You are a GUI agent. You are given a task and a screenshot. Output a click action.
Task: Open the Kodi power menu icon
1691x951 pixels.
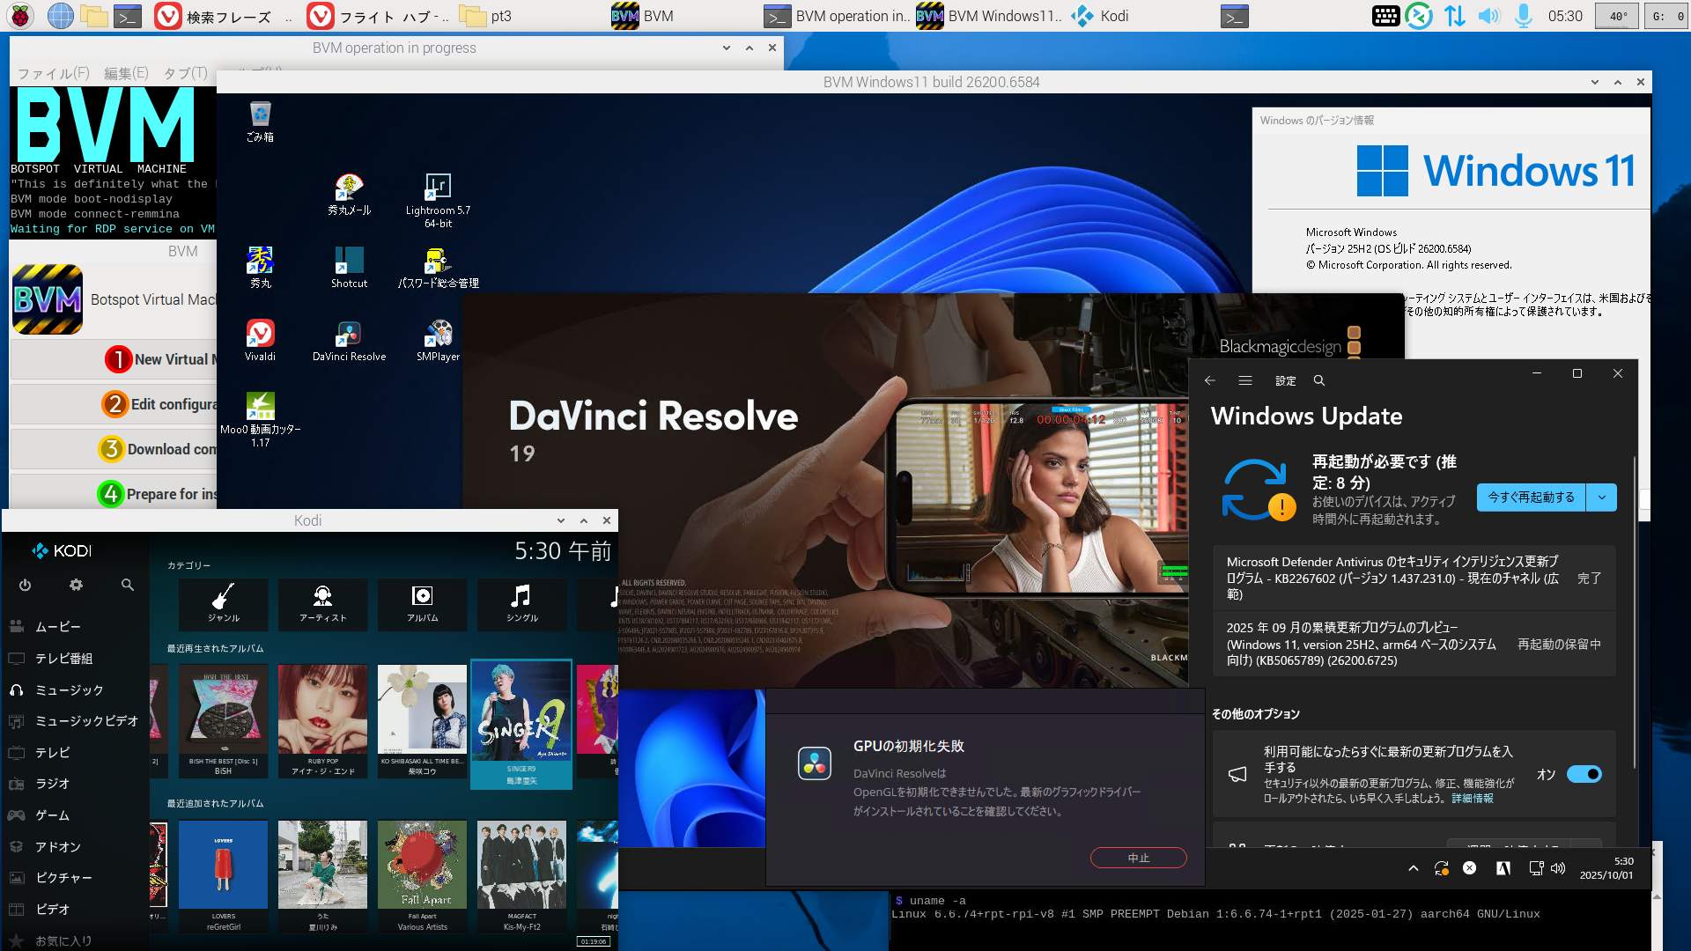click(25, 585)
